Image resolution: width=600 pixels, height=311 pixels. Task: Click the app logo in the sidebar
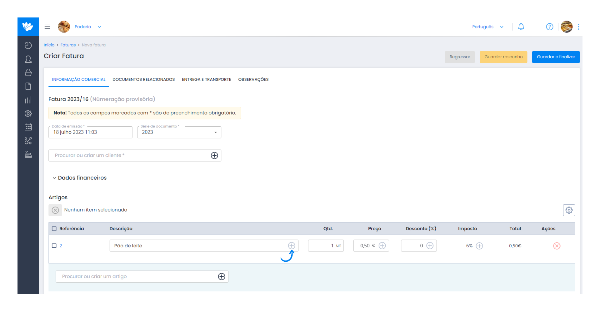(28, 27)
